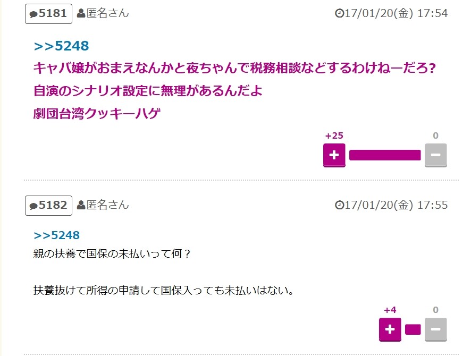
Task: Upvote post 5182 with plus button
Action: tap(390, 329)
